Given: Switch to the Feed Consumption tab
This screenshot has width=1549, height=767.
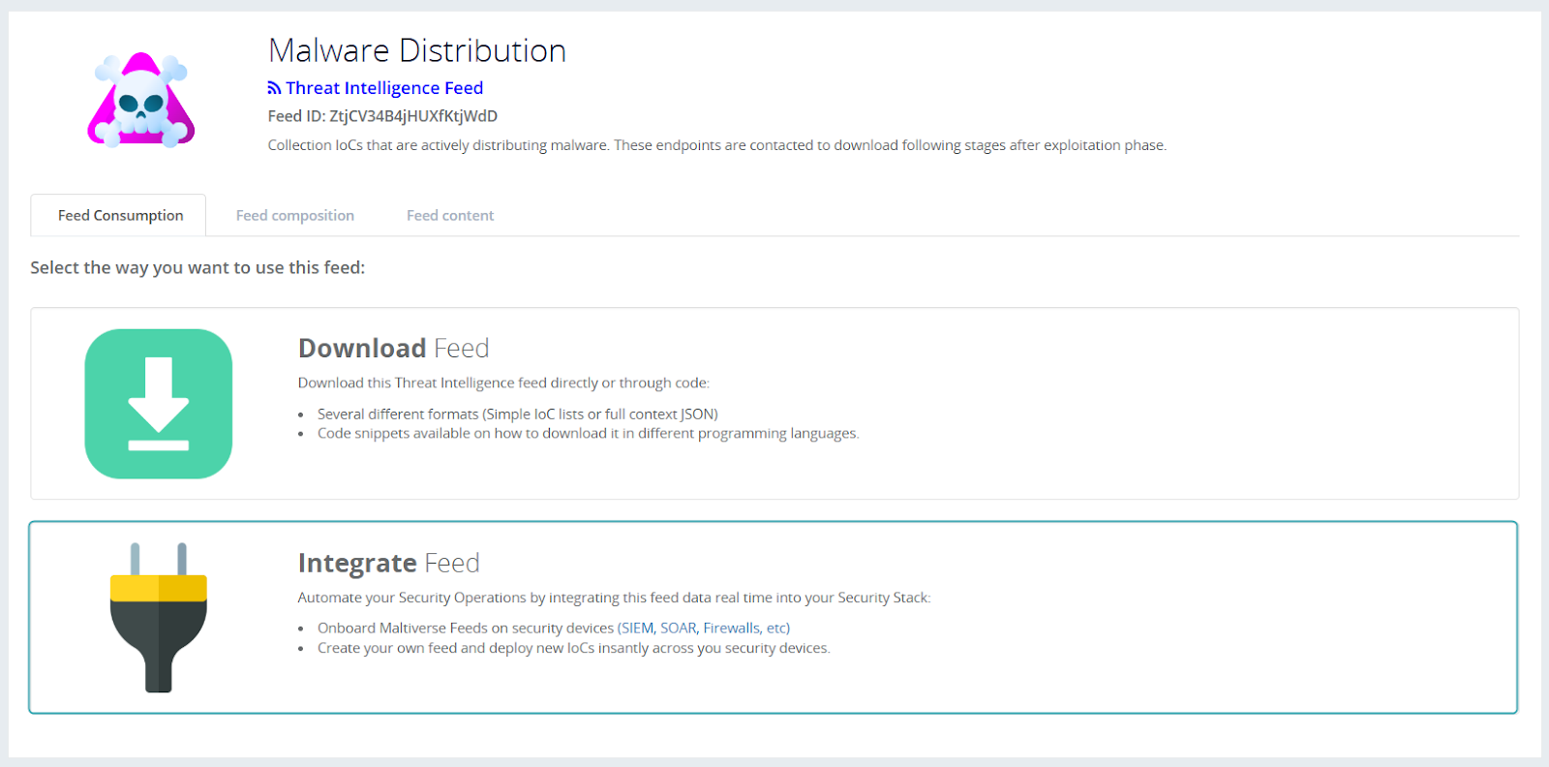Looking at the screenshot, I should [120, 215].
